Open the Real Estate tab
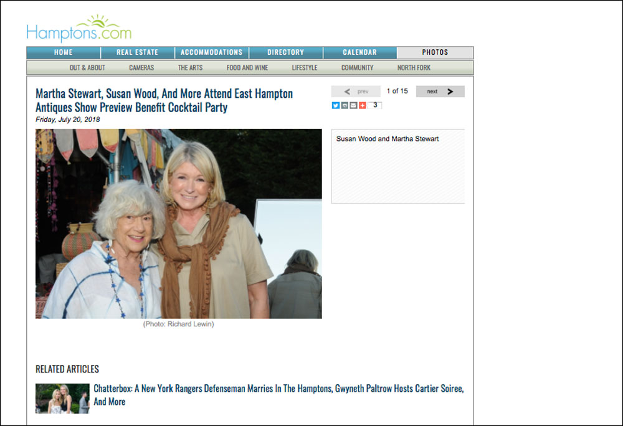 [138, 52]
